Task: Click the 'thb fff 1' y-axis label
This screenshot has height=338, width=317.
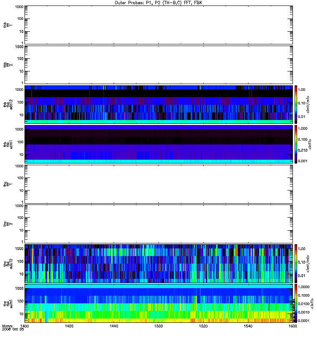Action: tap(8, 25)
